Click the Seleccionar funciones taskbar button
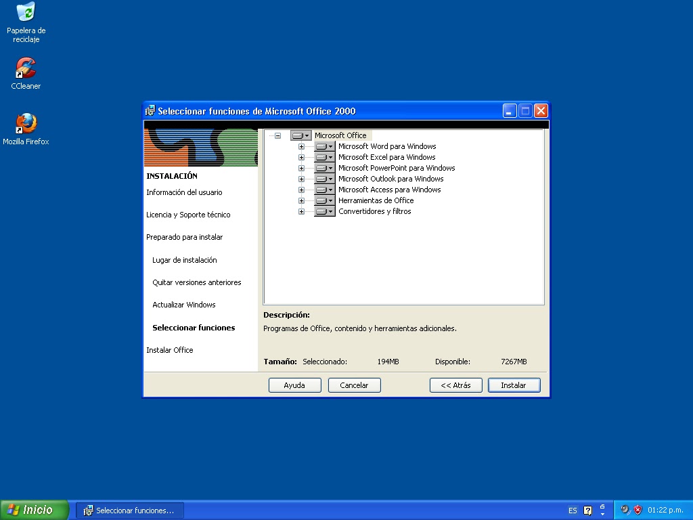Screen dimensions: 693x520 point(129,510)
